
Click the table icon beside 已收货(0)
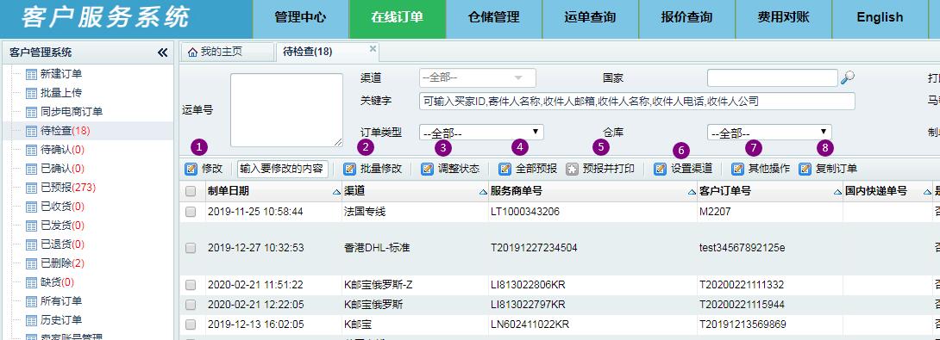(x=32, y=207)
